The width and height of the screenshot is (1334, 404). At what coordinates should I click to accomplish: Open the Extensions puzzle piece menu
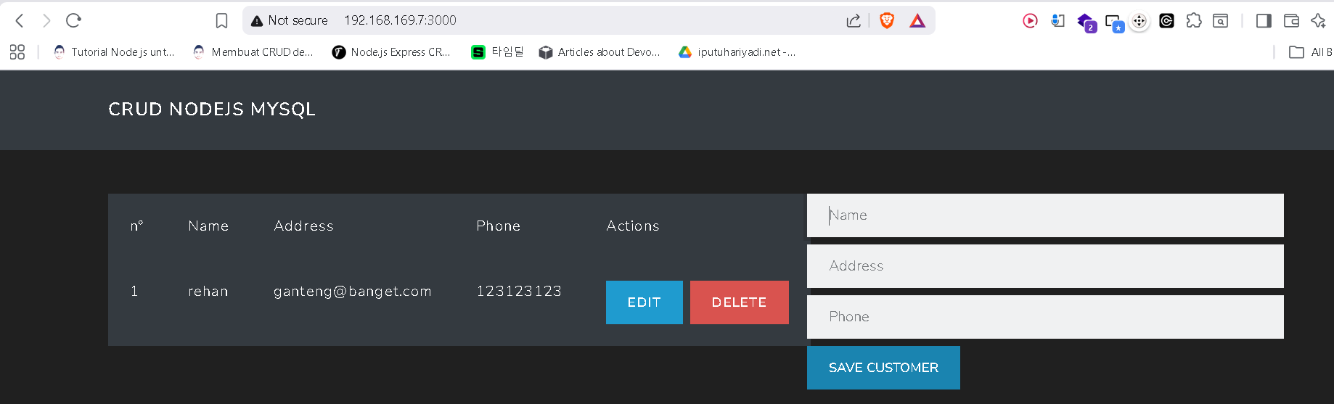(x=1194, y=21)
